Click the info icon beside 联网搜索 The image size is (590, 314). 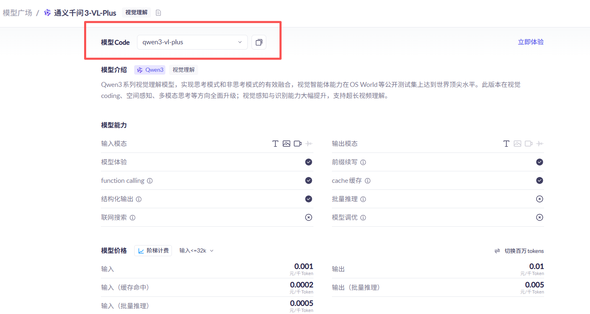pyautogui.click(x=133, y=218)
